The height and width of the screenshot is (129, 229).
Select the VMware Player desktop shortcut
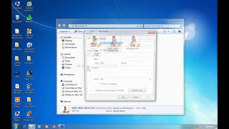pos(29,34)
